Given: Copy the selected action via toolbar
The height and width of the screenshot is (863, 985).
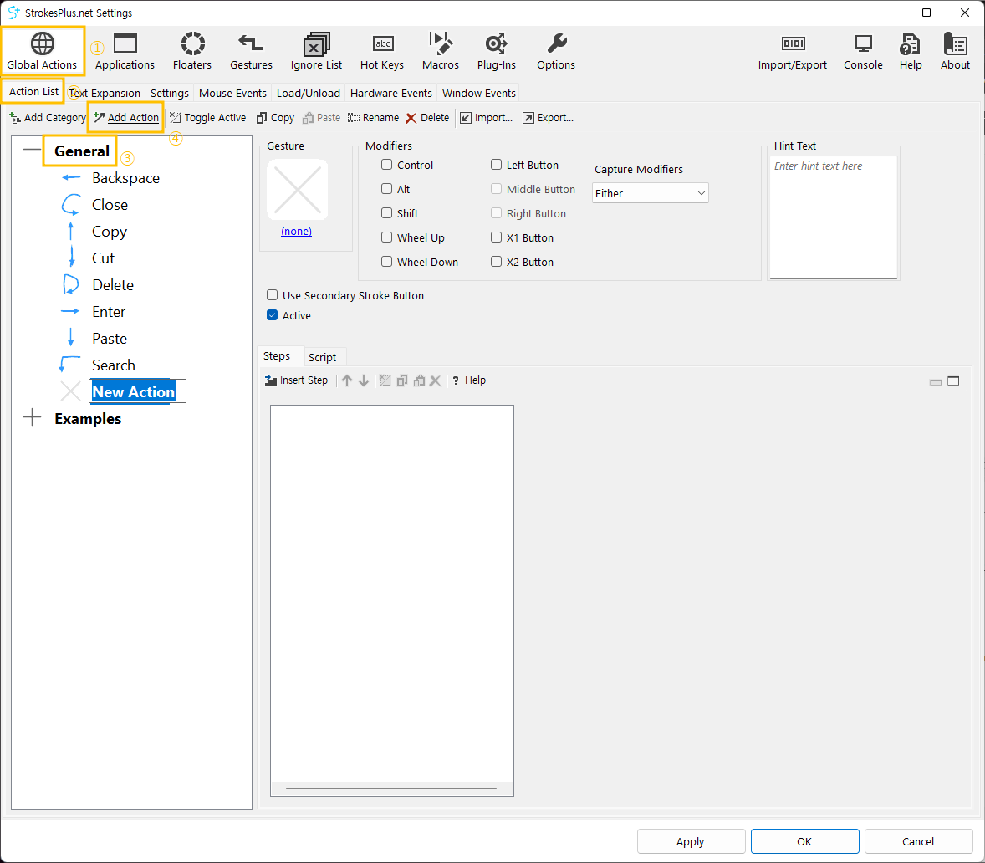Looking at the screenshot, I should coord(275,117).
